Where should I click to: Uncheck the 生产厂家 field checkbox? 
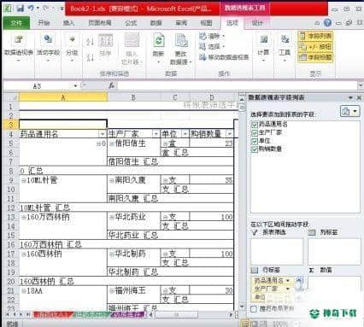pos(255,133)
